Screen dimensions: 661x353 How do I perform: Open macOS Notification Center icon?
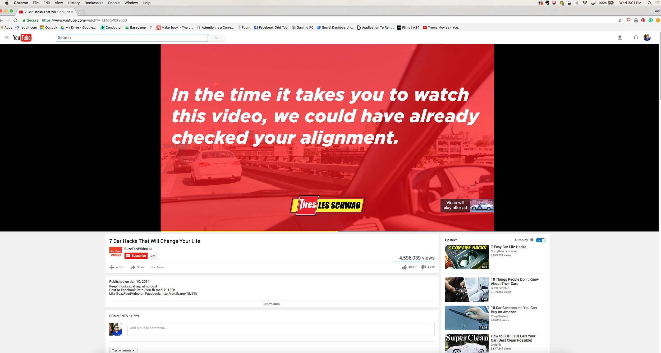tap(658, 3)
